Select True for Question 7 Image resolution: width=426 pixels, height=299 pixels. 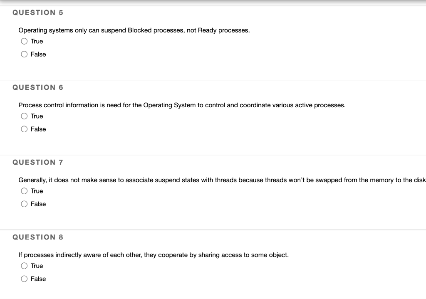click(24, 191)
